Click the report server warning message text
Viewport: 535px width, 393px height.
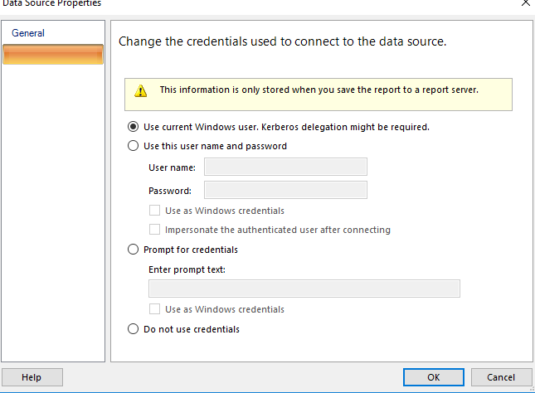[x=319, y=90]
